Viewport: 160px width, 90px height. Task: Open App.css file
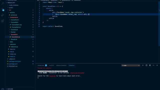[x=12, y=49]
